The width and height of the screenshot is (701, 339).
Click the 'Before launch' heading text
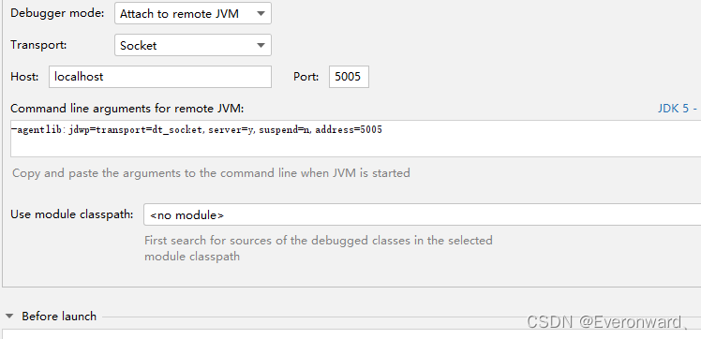pos(59,317)
